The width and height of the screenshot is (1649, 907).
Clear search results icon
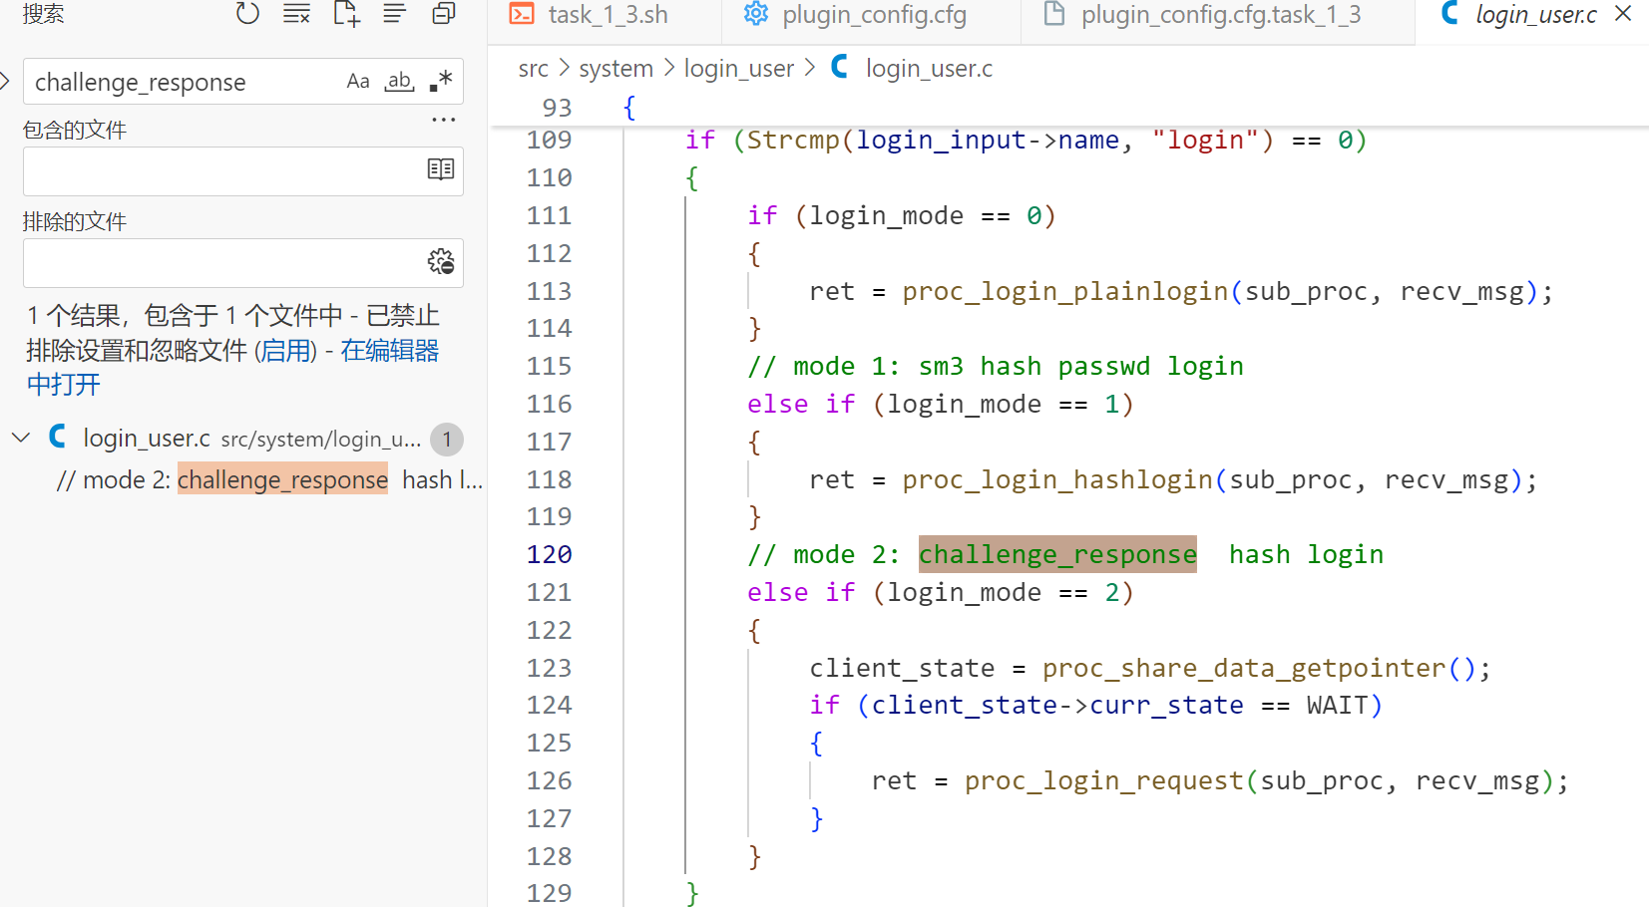(296, 14)
